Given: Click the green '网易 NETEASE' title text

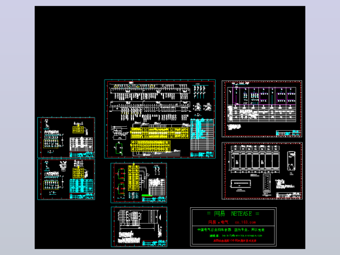Looking at the screenshot, I should pos(233,214).
